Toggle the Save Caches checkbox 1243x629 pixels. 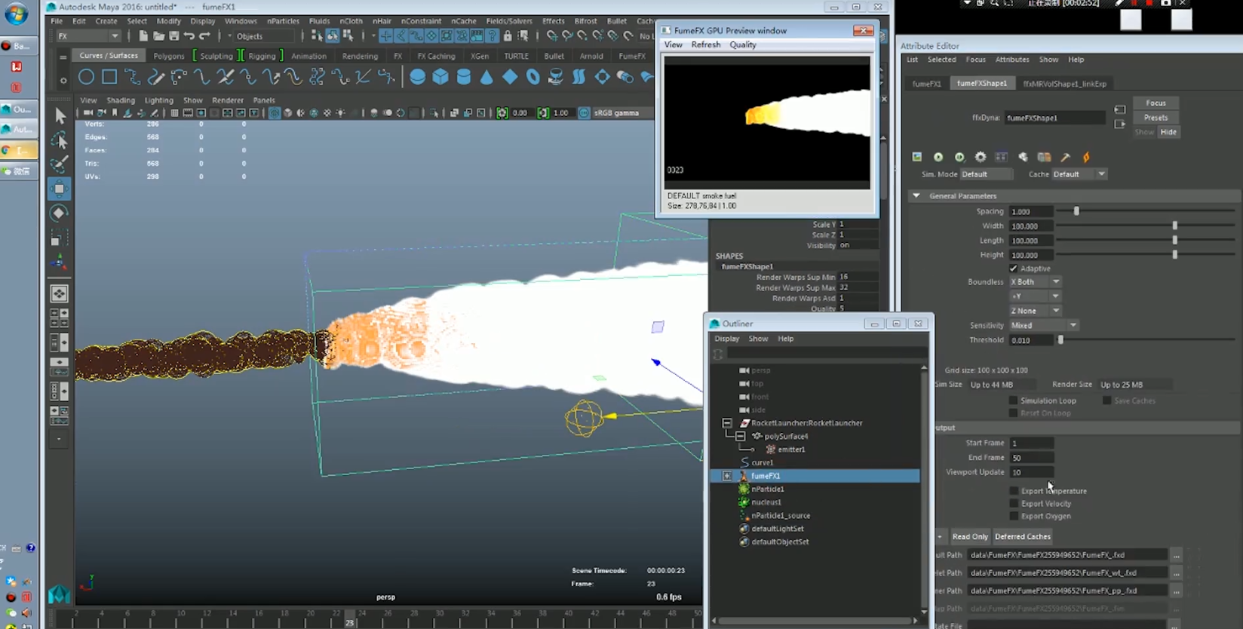coord(1106,400)
